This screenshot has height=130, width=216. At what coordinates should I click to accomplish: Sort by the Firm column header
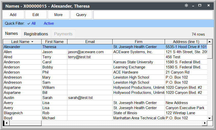pos(139,42)
